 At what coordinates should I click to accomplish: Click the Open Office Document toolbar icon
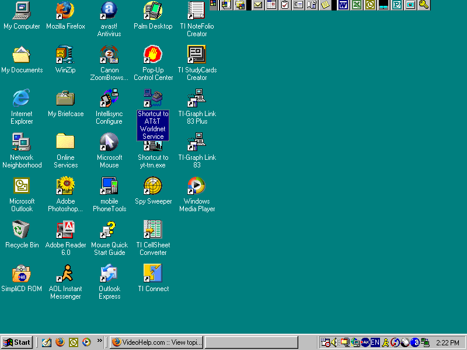[x=240, y=5]
